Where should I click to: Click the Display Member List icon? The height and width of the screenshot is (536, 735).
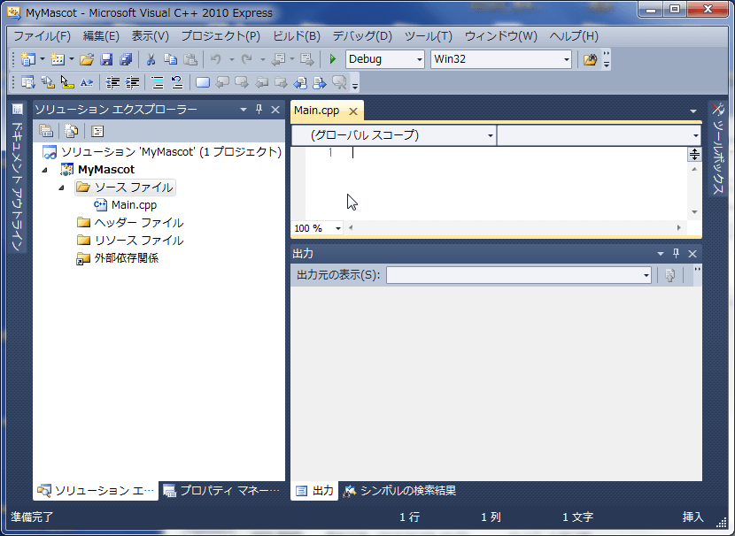coord(27,83)
